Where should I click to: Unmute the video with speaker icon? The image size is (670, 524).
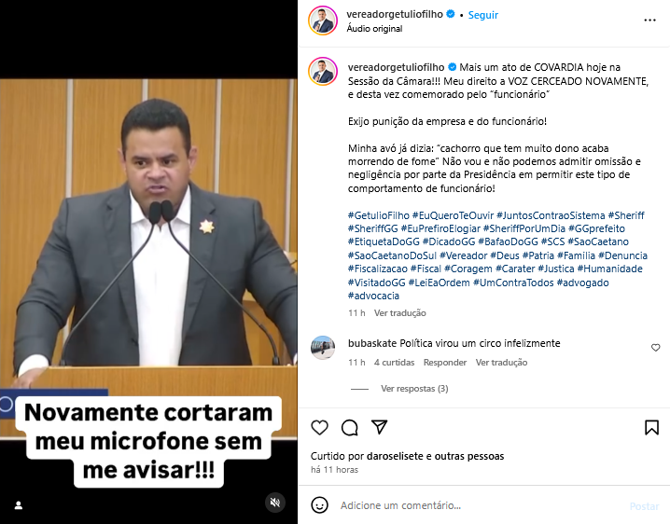pos(275,503)
